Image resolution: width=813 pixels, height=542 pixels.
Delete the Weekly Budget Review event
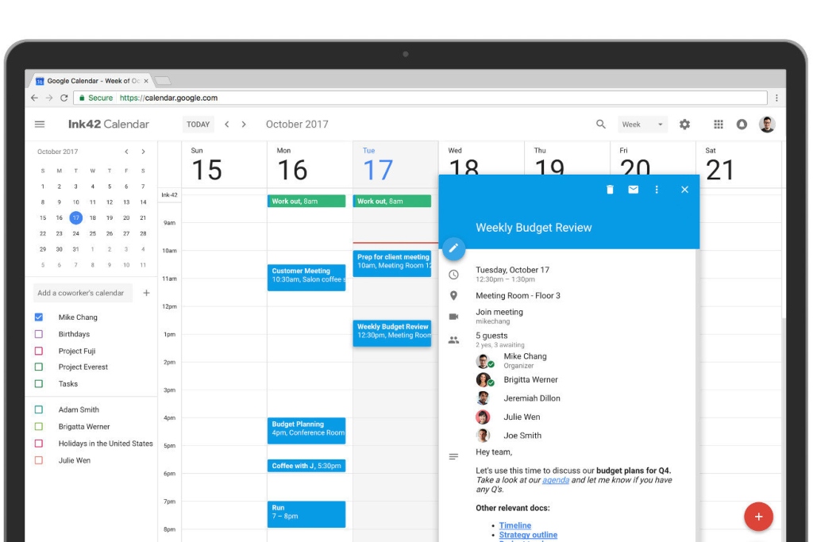coord(610,190)
